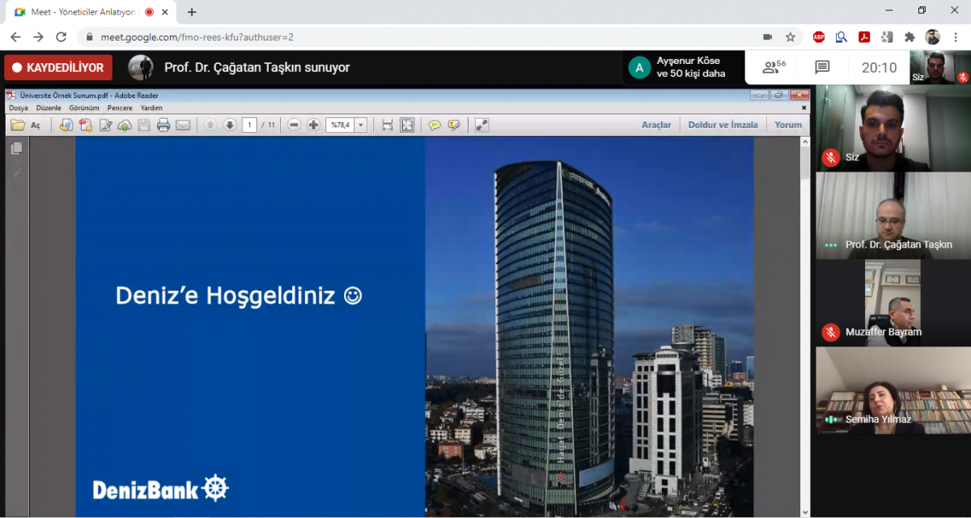Click the email envelope icon in Adobe Reader
The width and height of the screenshot is (971, 518).
point(183,125)
